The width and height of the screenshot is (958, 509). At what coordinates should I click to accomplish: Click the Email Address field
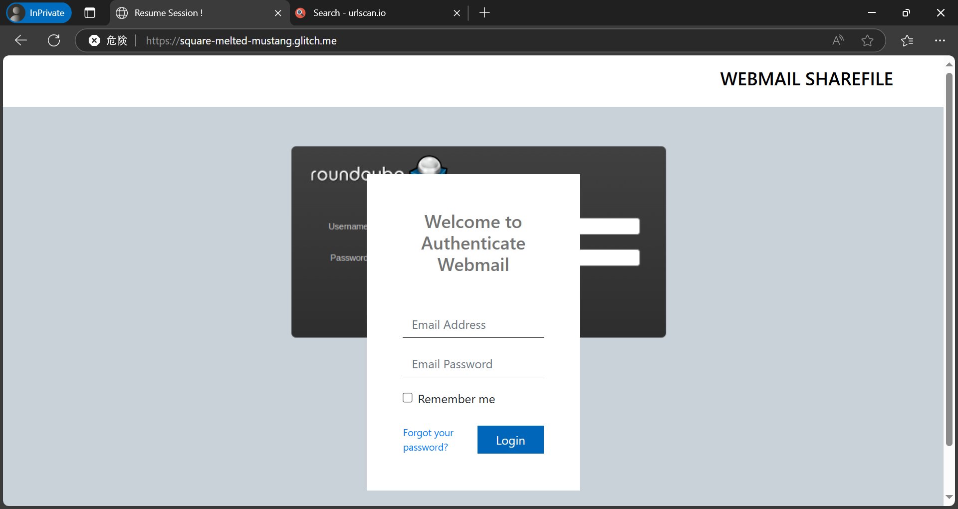[x=473, y=325]
